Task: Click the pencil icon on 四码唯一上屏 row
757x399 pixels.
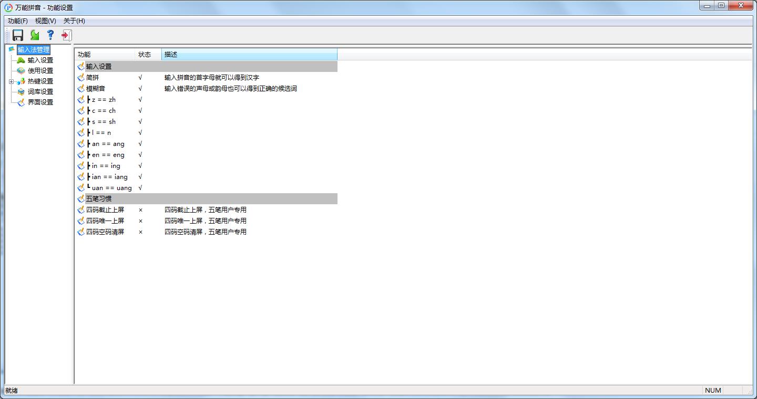Action: tap(81, 220)
